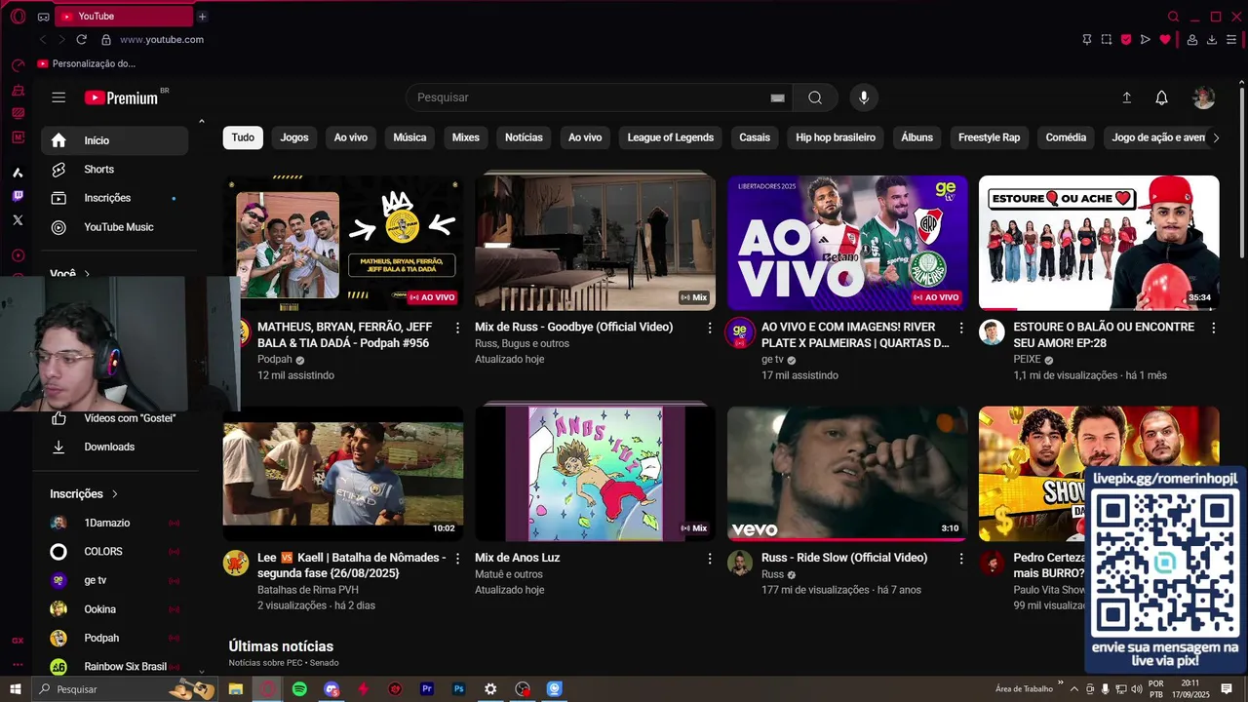Open the Personalização do... bookmark
Image resolution: width=1248 pixels, height=702 pixels.
point(86,63)
